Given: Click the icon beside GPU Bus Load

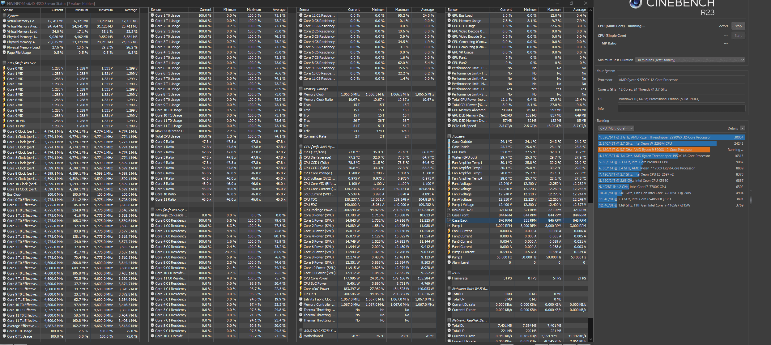Looking at the screenshot, I should [x=449, y=15].
